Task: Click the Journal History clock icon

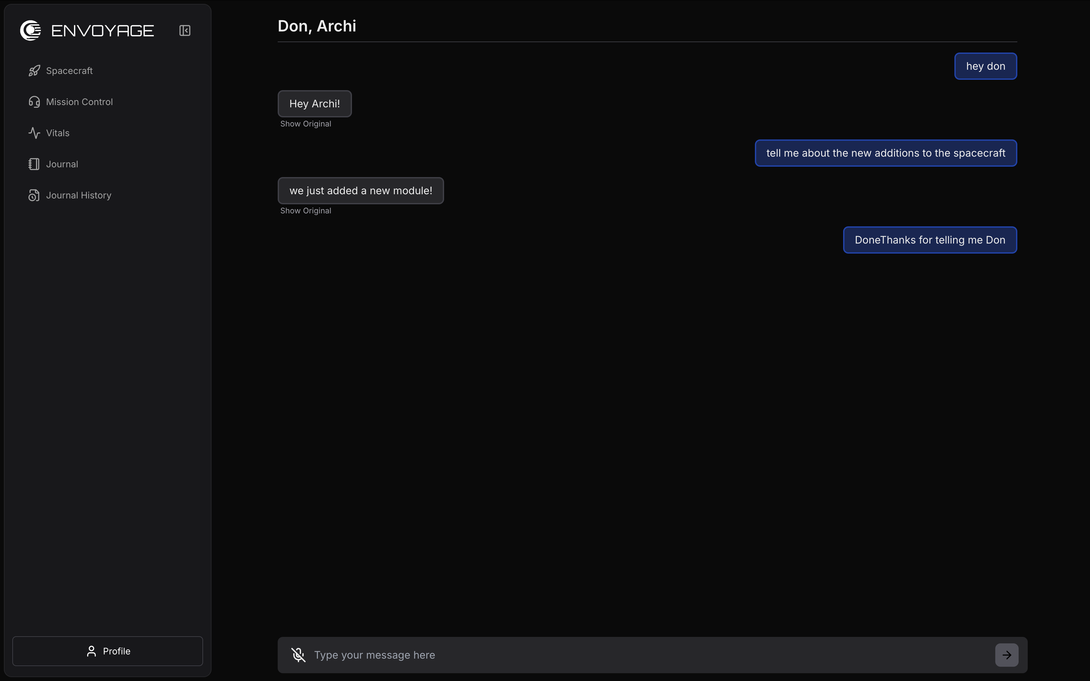Action: (34, 195)
